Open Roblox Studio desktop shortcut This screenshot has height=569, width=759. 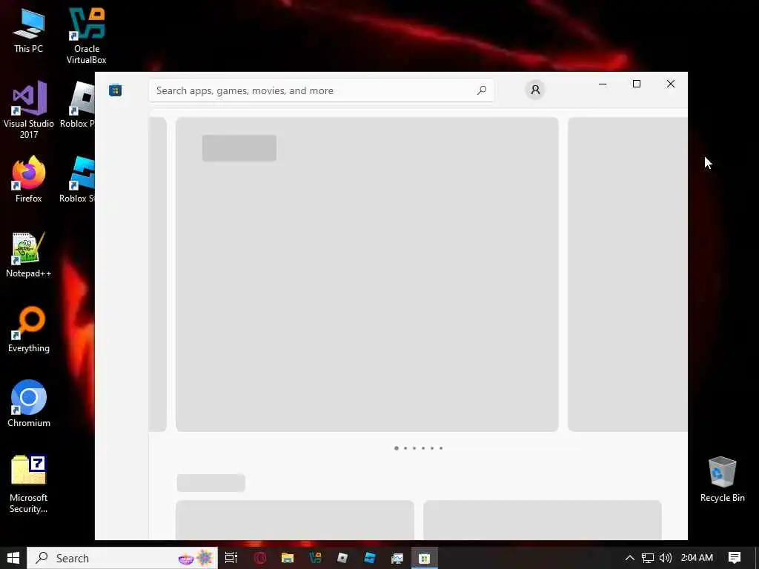pyautogui.click(x=77, y=179)
